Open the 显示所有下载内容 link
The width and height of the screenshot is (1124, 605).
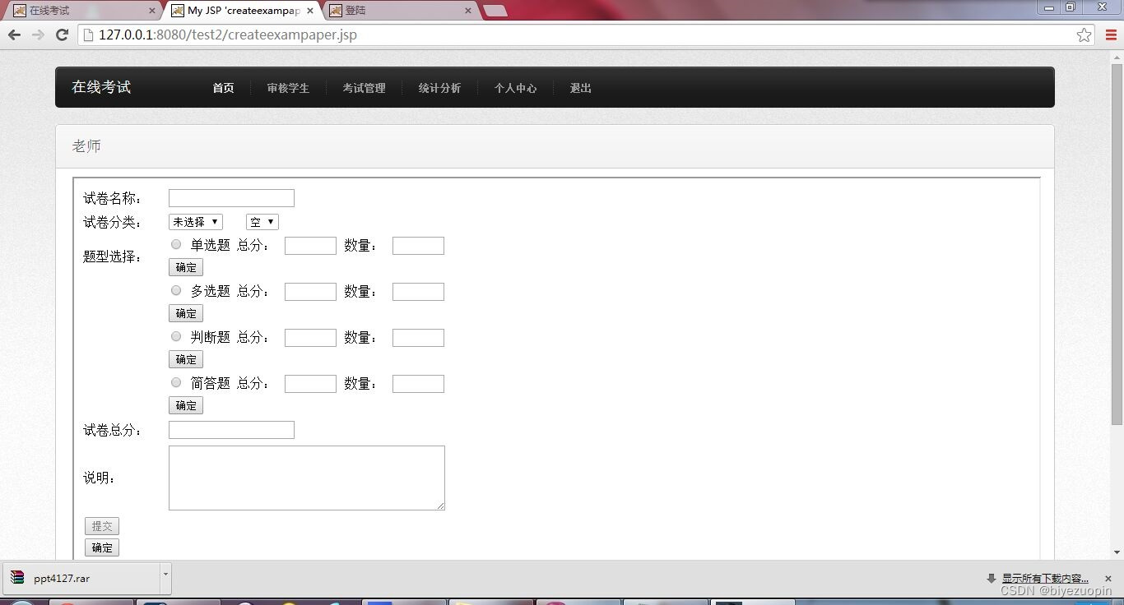1043,578
